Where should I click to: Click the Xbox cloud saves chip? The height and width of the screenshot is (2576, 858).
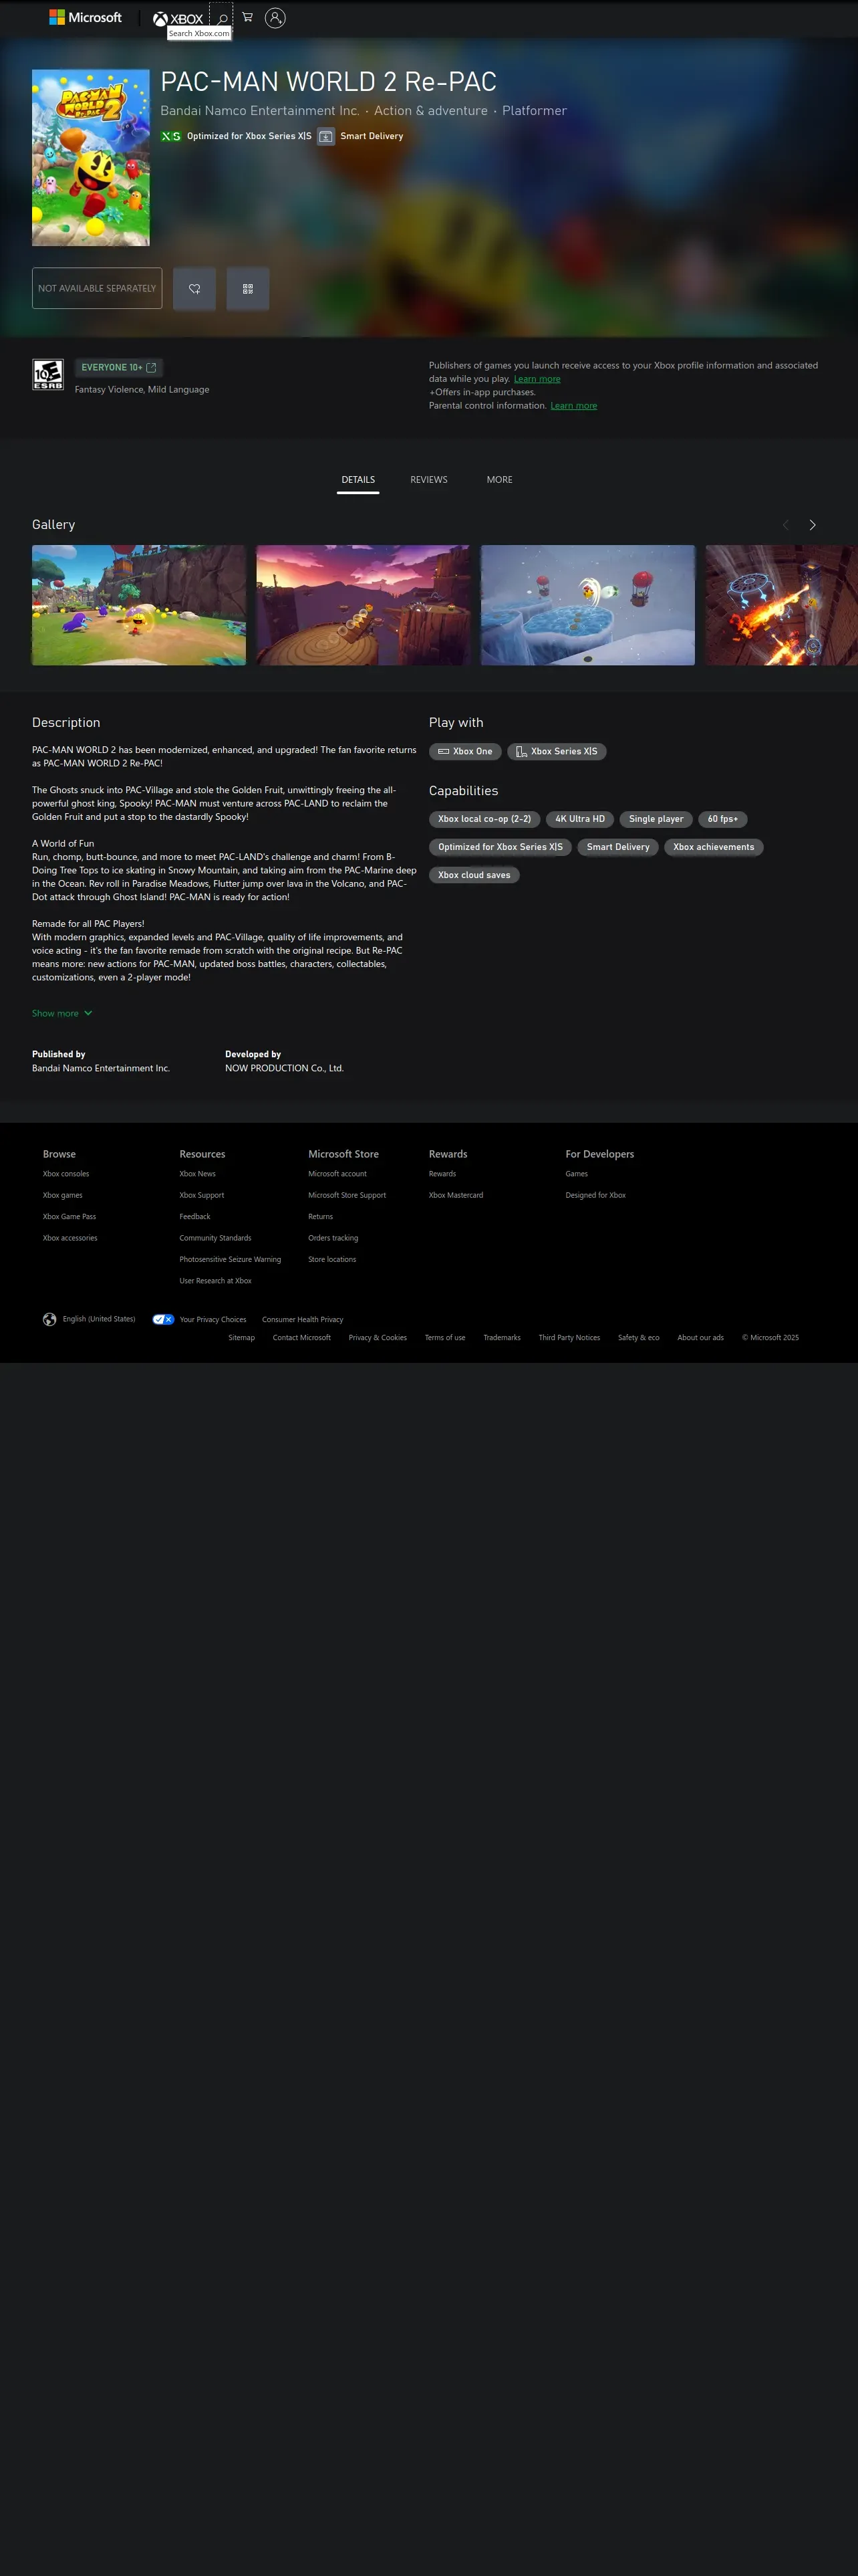(474, 875)
